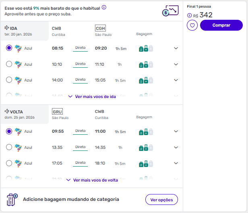Select the 10:10 outbound flight radio

(9, 64)
